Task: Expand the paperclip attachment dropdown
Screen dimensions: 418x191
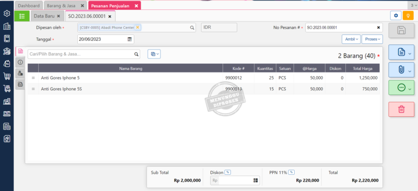Action: coord(401,70)
